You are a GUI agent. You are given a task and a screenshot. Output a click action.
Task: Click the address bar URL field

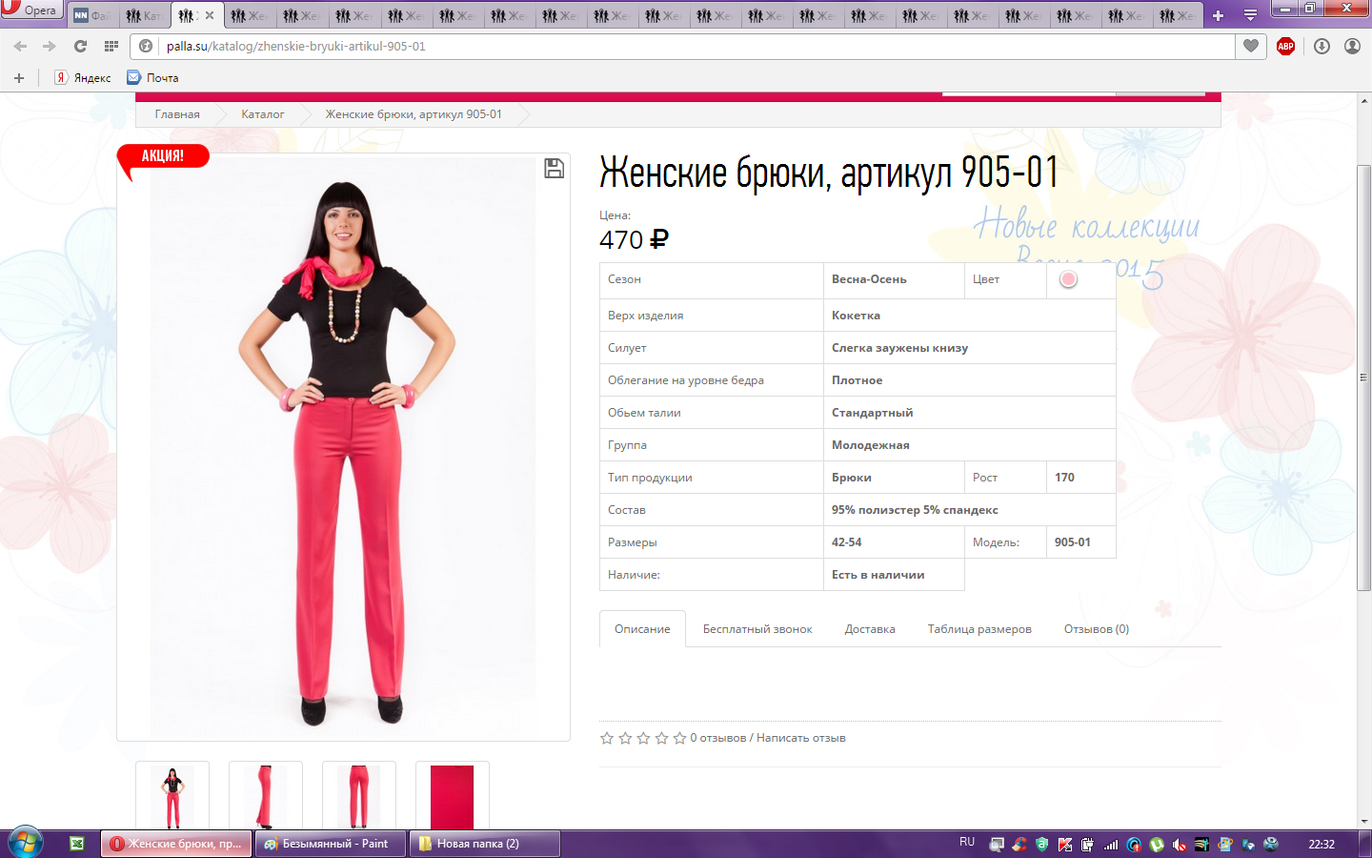coord(667,46)
